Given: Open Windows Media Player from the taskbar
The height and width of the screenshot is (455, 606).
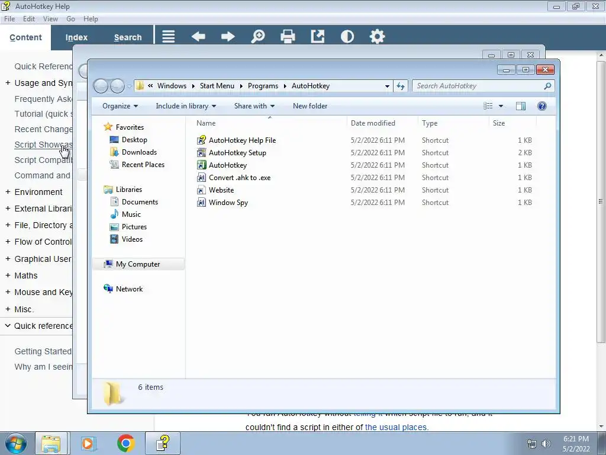Looking at the screenshot, I should [88, 443].
